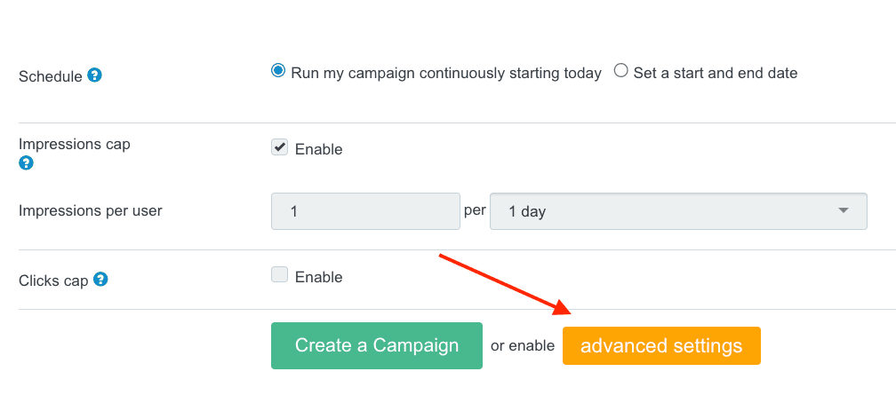Click the Impressions per user label text
This screenshot has height=419, width=896.
[91, 210]
